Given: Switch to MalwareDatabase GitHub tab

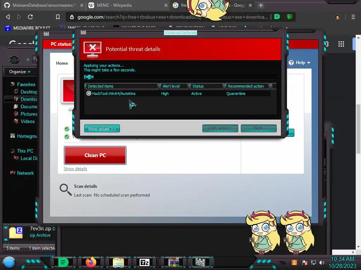Looking at the screenshot, I should coord(44,5).
